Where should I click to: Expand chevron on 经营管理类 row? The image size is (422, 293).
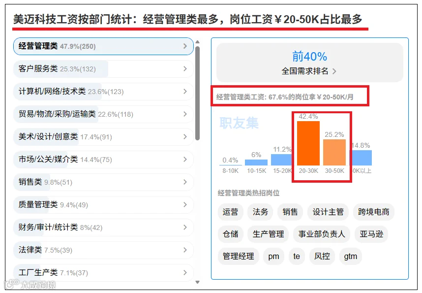[x=185, y=46]
